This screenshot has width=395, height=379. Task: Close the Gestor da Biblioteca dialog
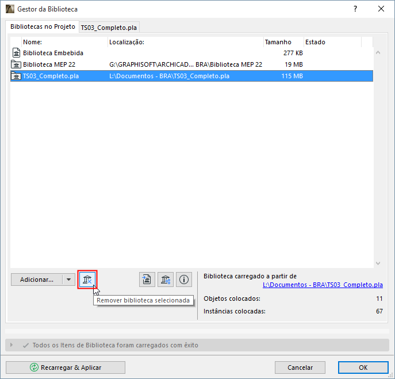[x=381, y=9]
